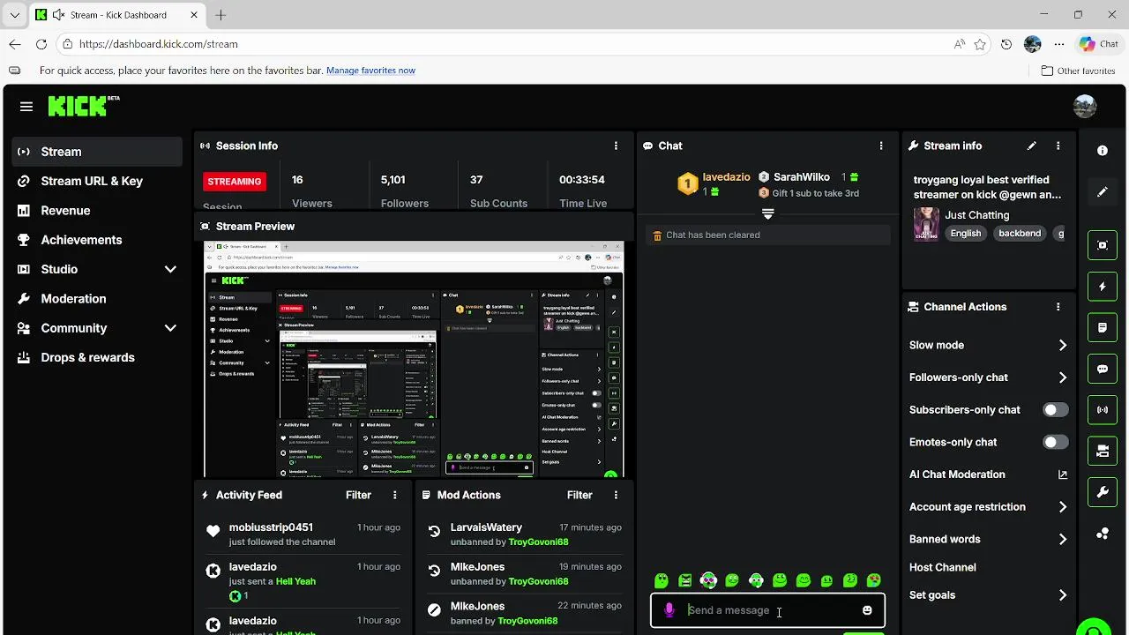Toggle channel actions icon in right rail
The image size is (1129, 635).
1103,451
